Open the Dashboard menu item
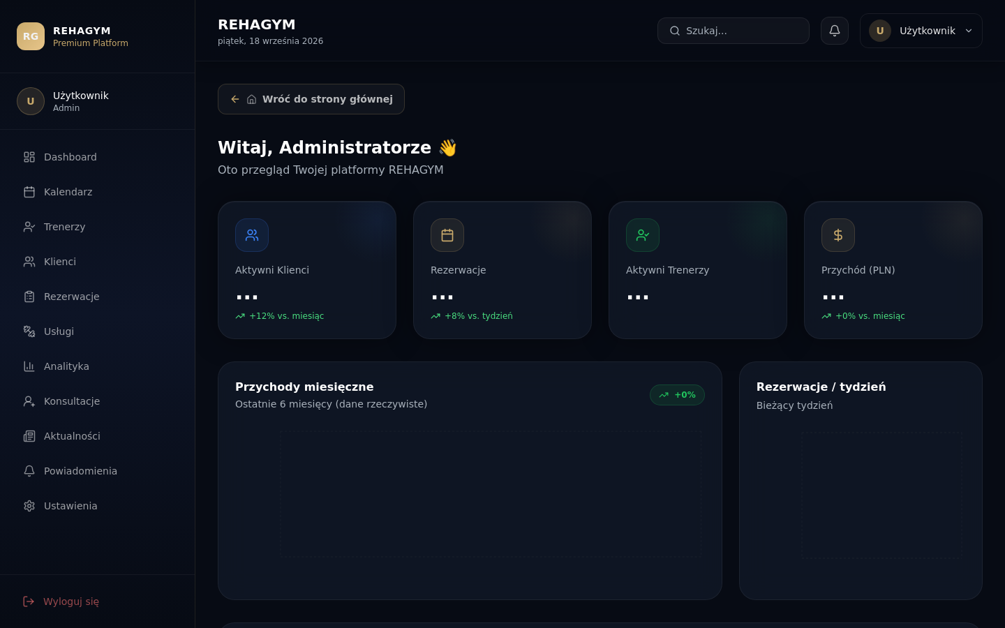 point(98,157)
